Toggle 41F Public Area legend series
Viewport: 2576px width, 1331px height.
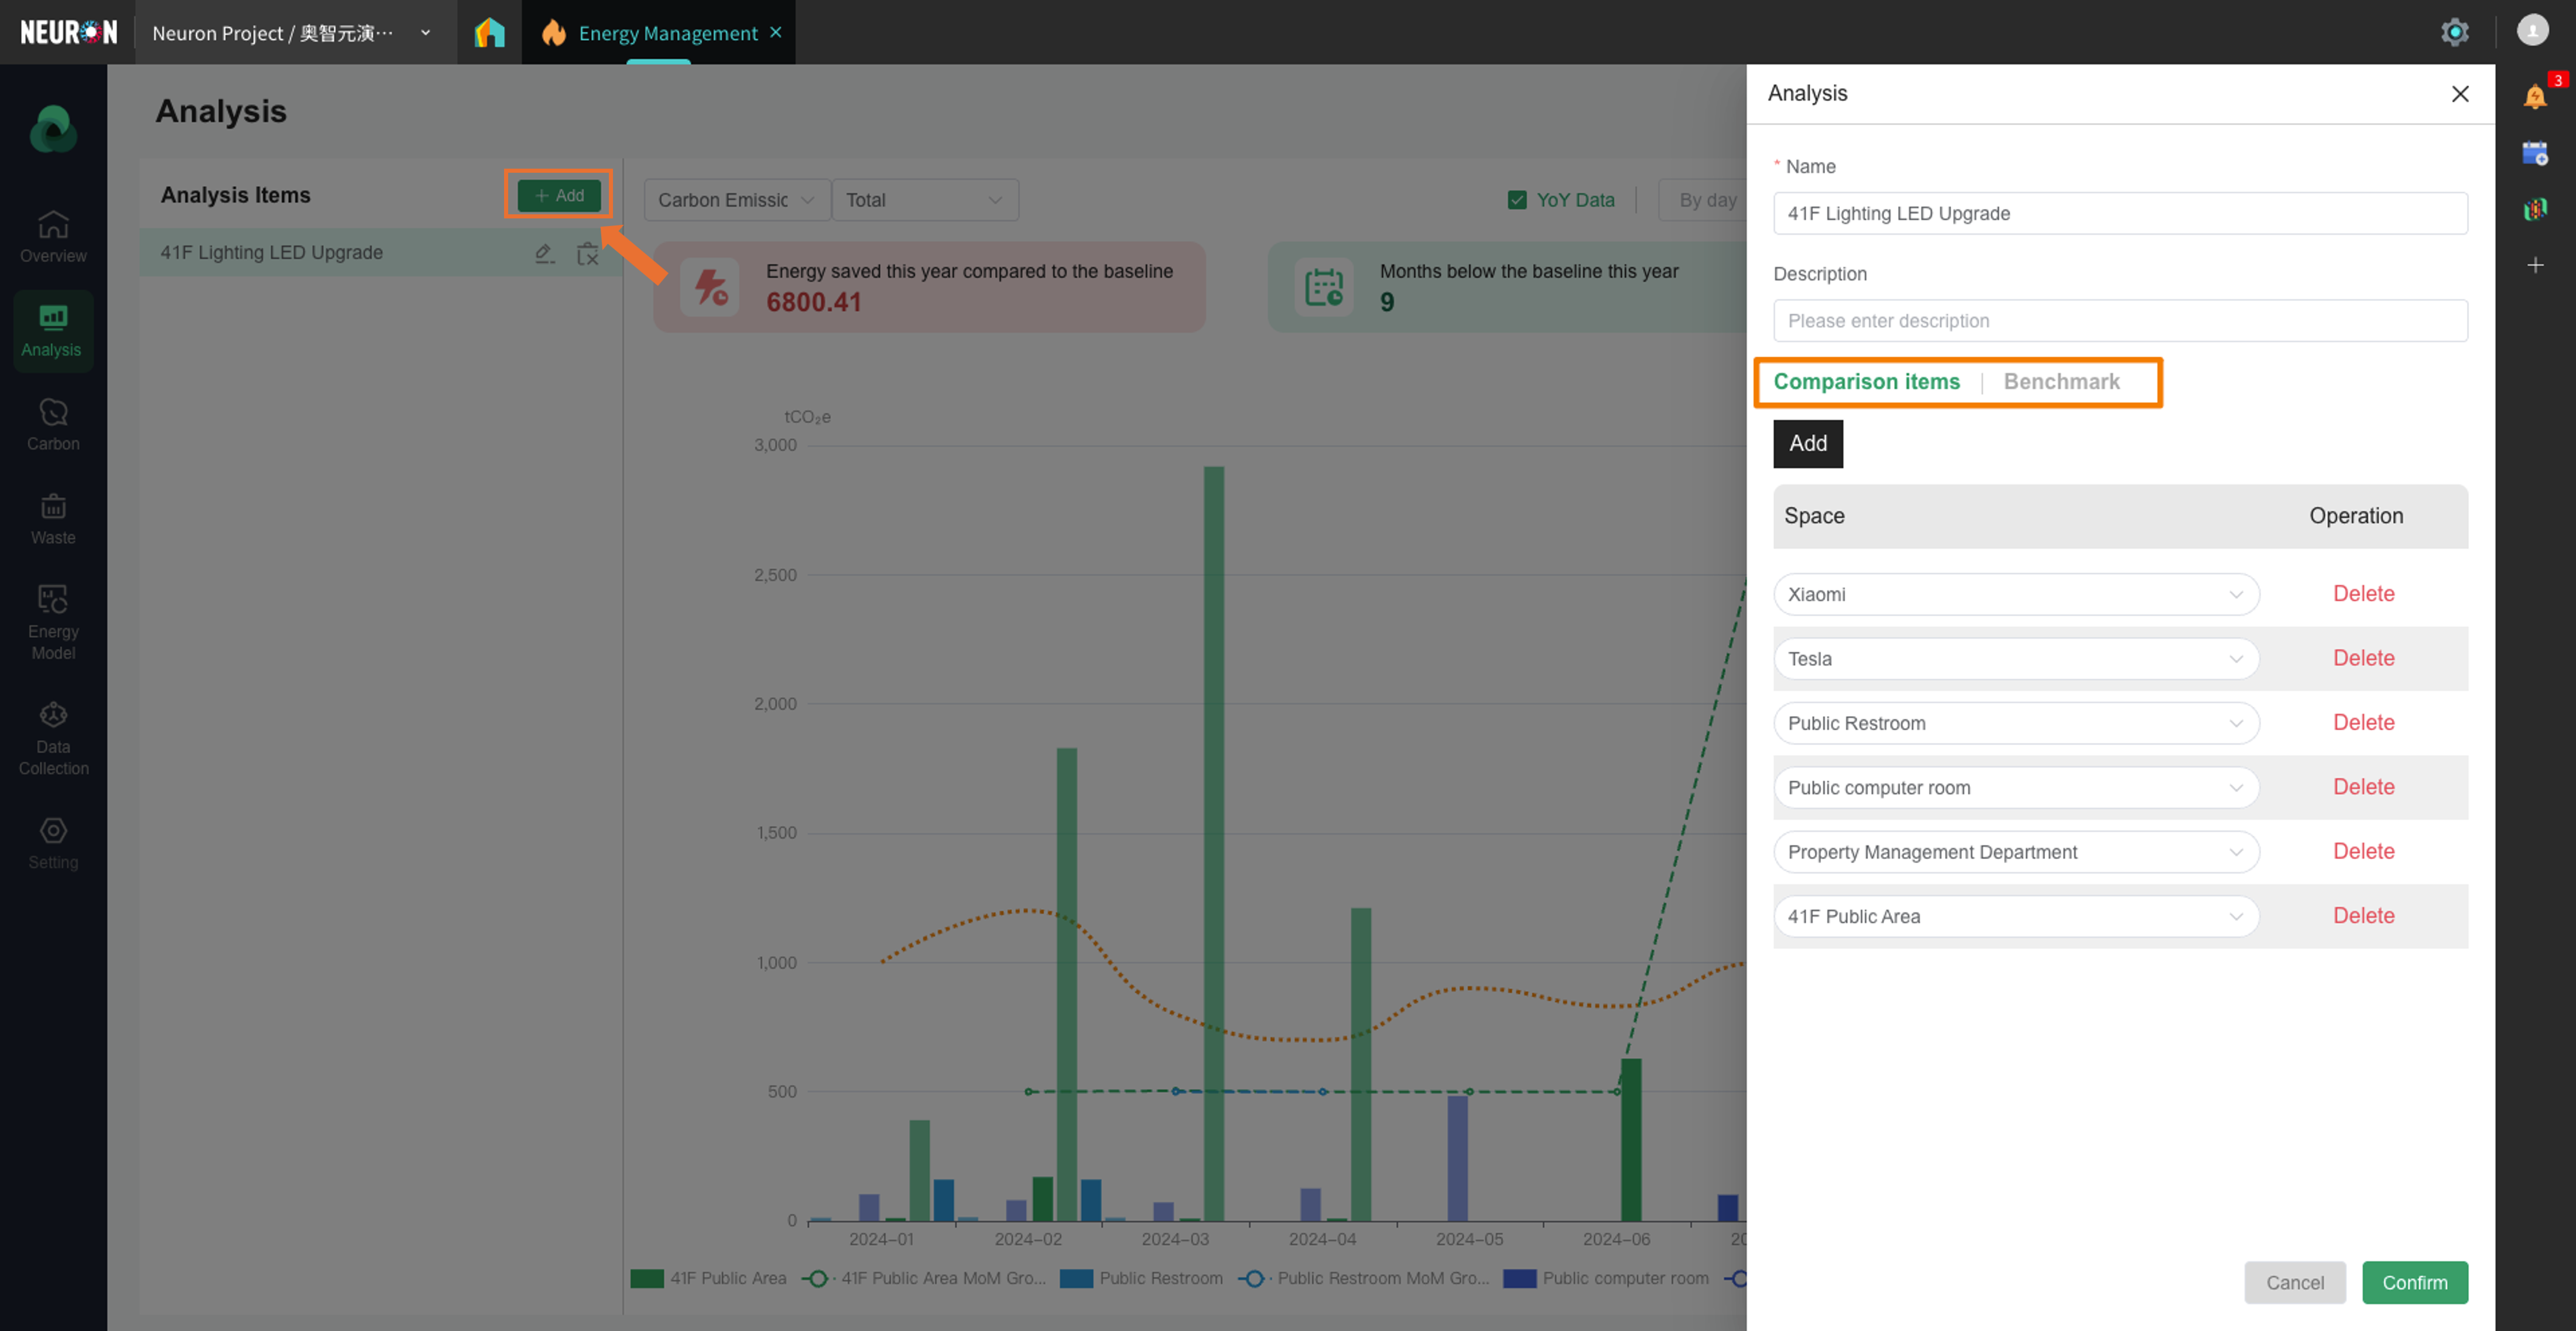(709, 1278)
